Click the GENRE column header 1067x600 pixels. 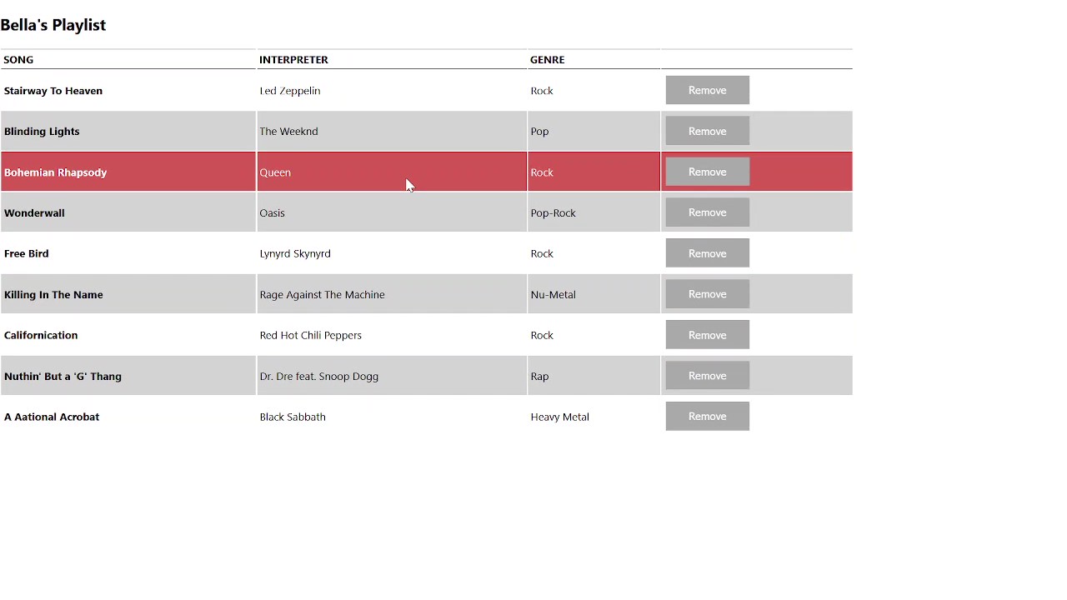(547, 60)
